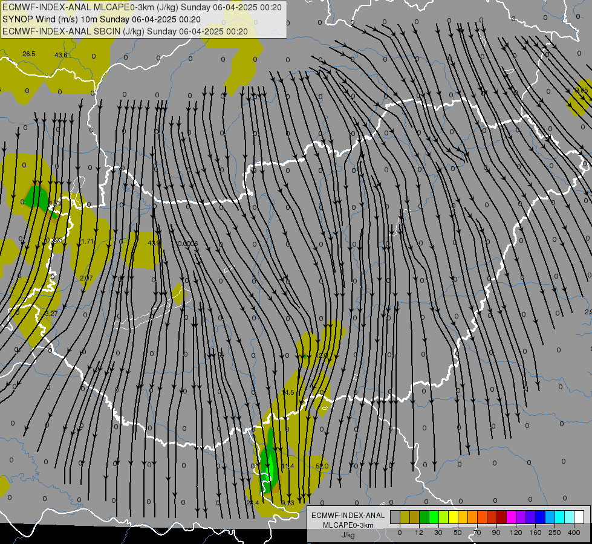This screenshot has height=544, width=592.
Task: Click the J/kg unit label in legend
Action: tap(348, 535)
